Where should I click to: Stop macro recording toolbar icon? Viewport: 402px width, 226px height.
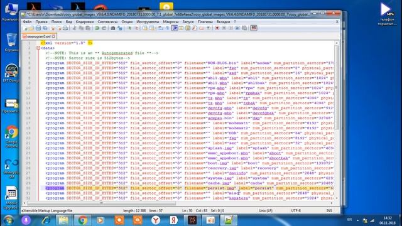pyautogui.click(x=224, y=28)
